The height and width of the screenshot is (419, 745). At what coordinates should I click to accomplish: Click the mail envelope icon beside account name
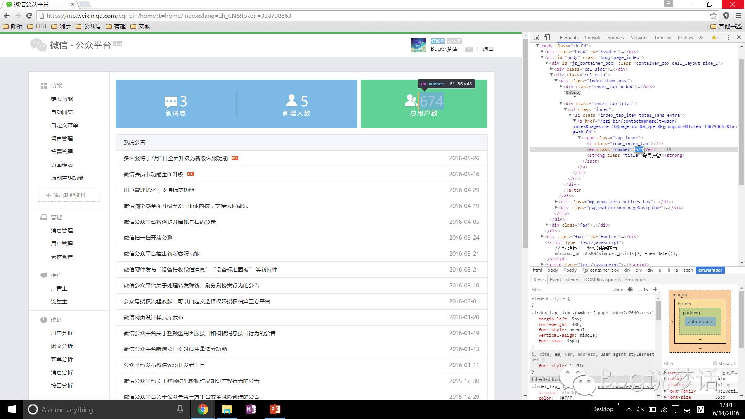(469, 49)
